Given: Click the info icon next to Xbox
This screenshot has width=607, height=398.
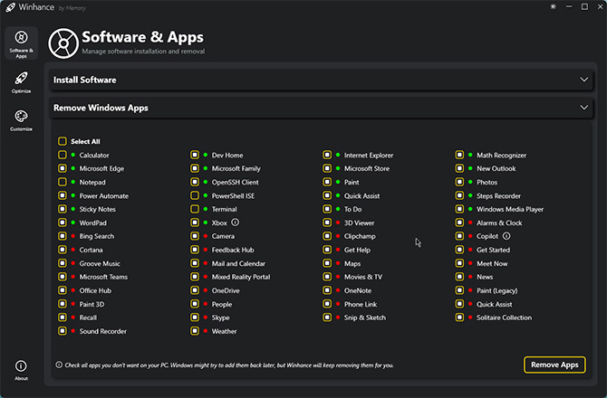Looking at the screenshot, I should tap(235, 223).
